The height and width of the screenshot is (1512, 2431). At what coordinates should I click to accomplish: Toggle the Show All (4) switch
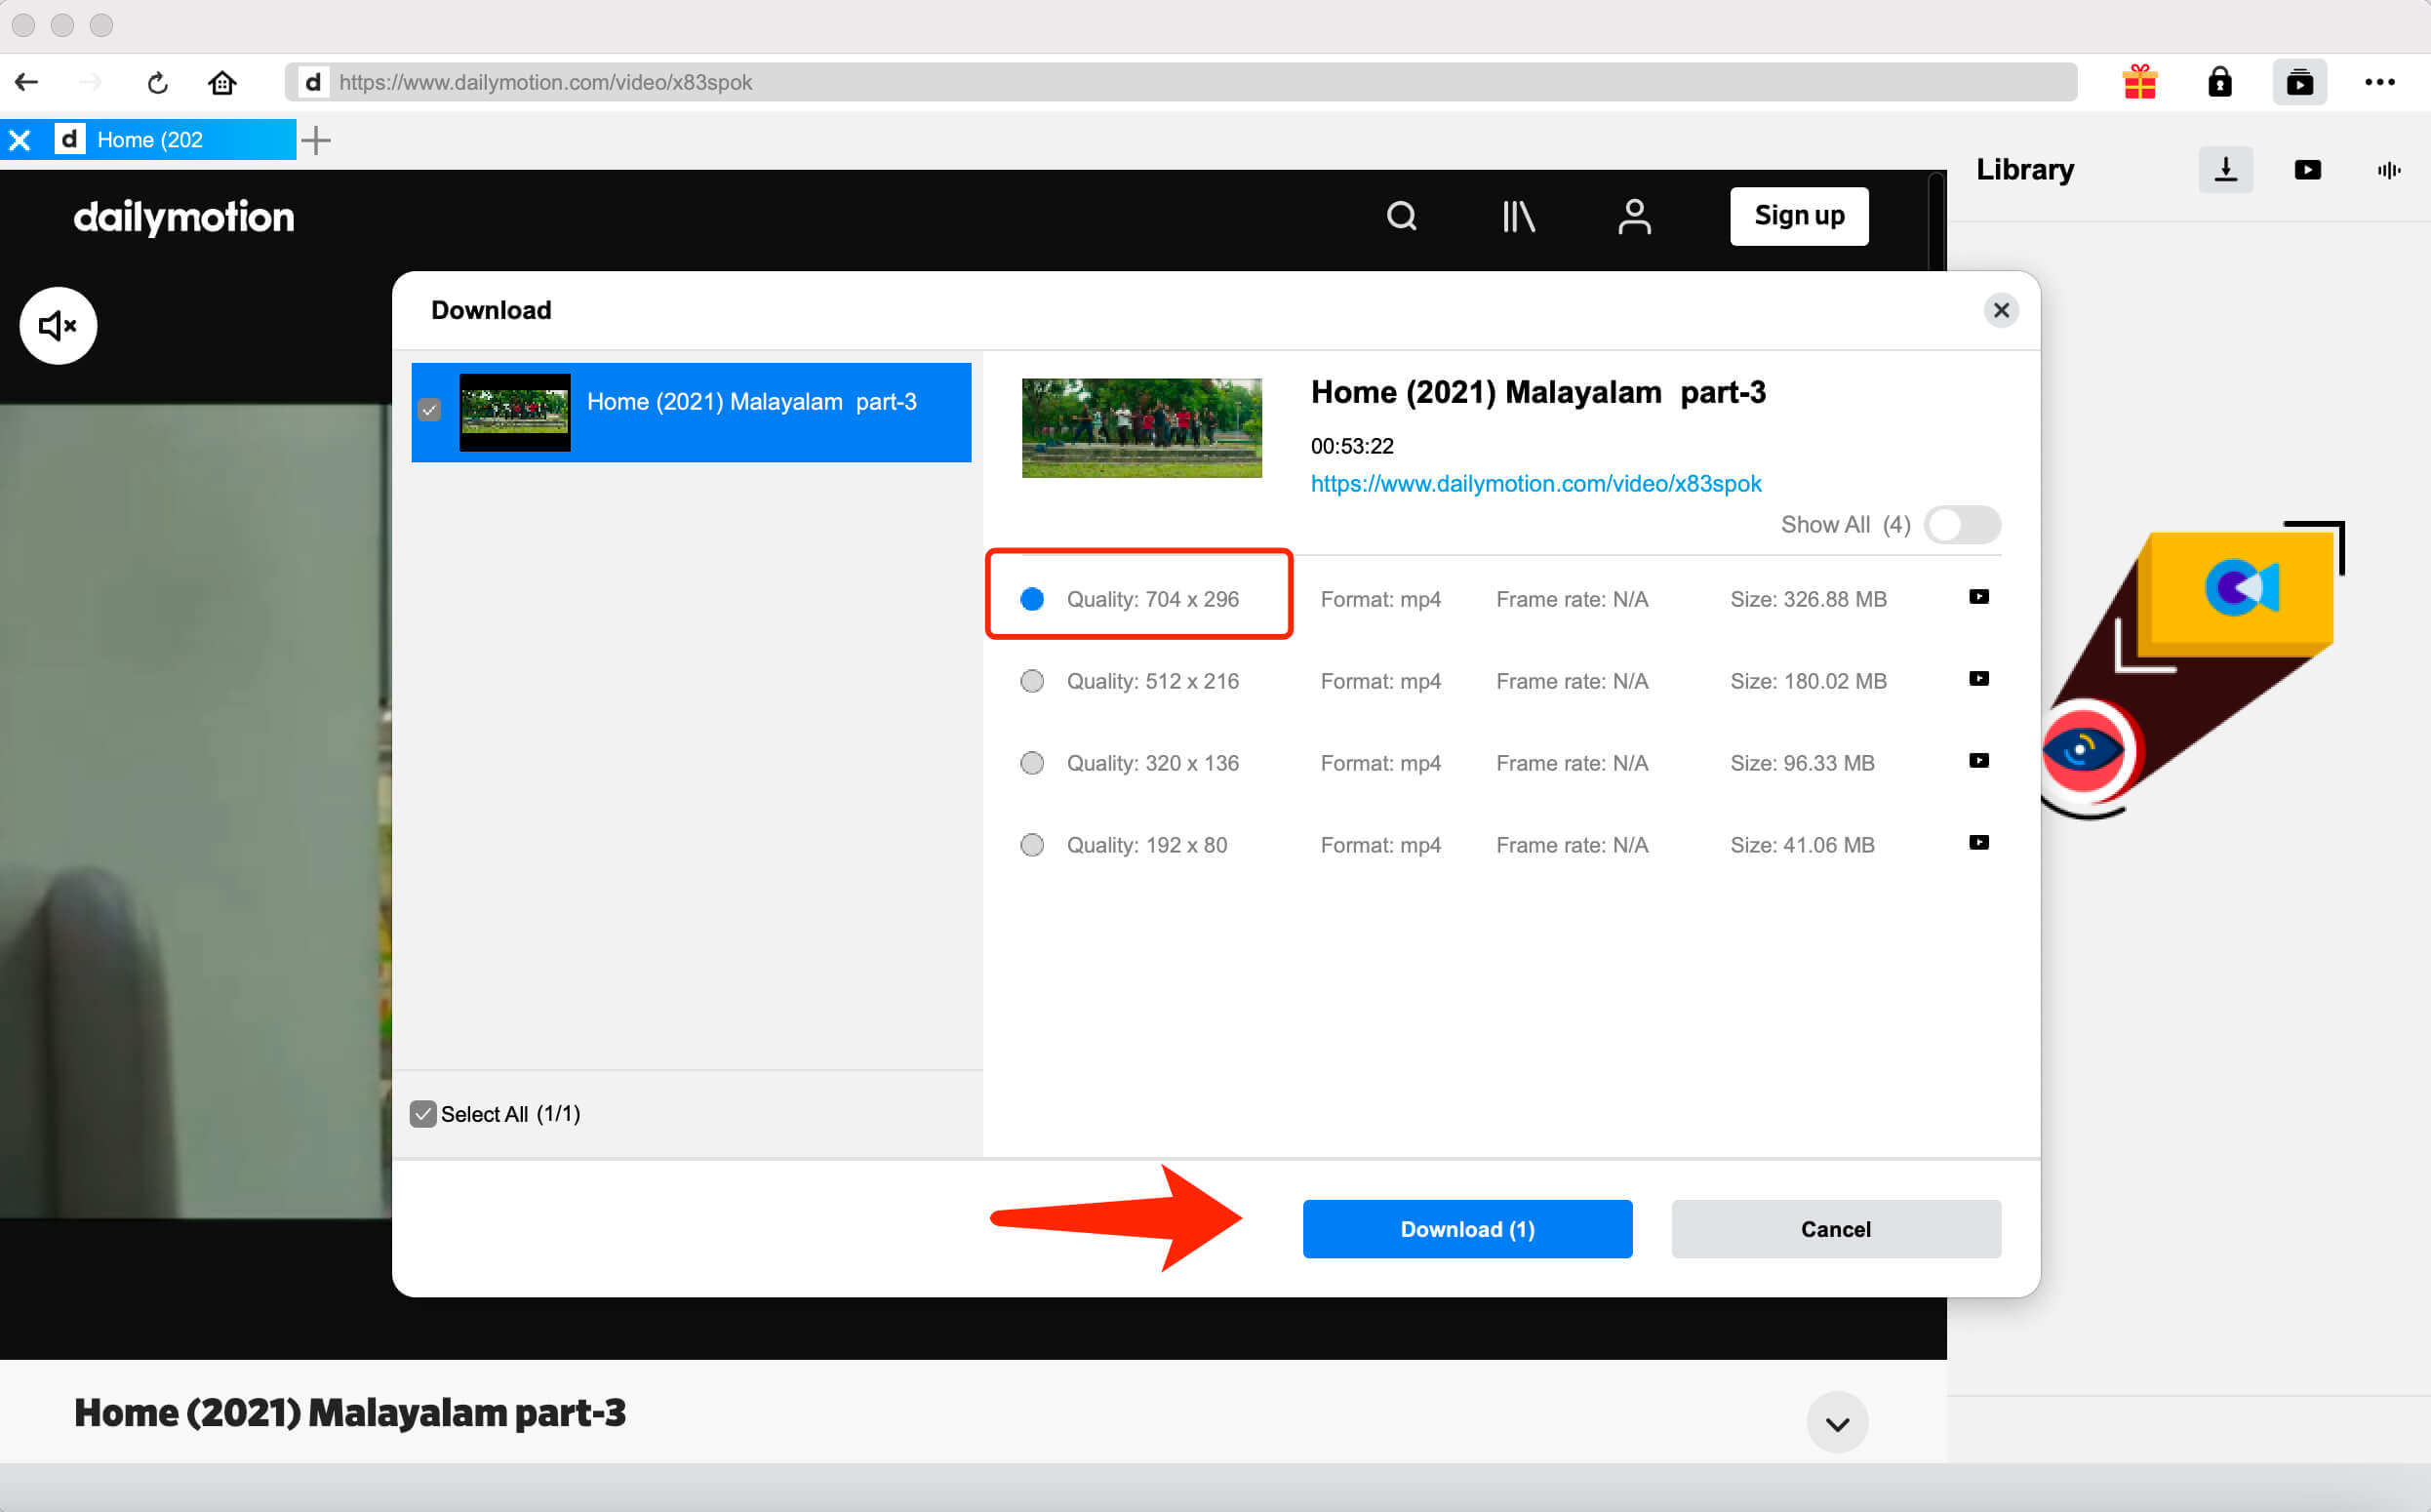pos(1961,525)
